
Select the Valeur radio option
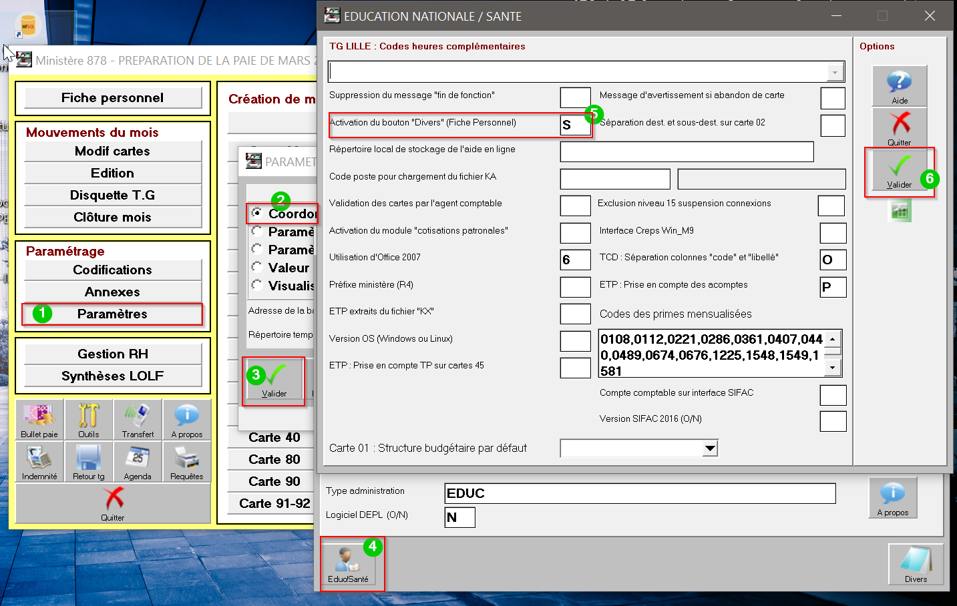click(256, 267)
